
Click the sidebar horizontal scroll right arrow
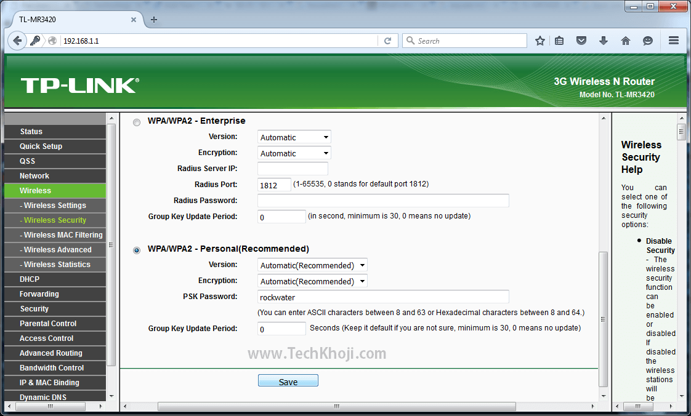(x=101, y=406)
